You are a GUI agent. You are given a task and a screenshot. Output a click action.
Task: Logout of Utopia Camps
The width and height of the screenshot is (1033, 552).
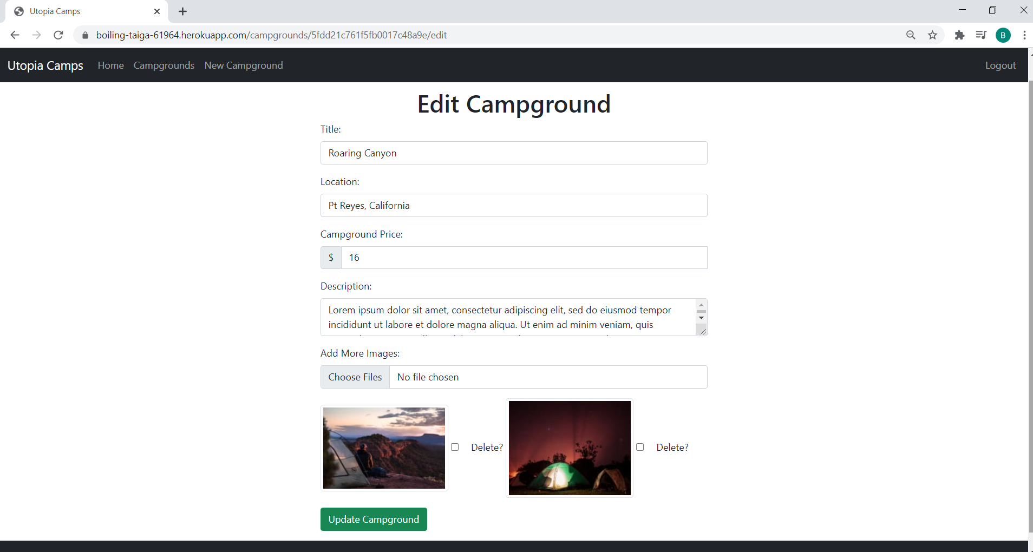(x=999, y=65)
